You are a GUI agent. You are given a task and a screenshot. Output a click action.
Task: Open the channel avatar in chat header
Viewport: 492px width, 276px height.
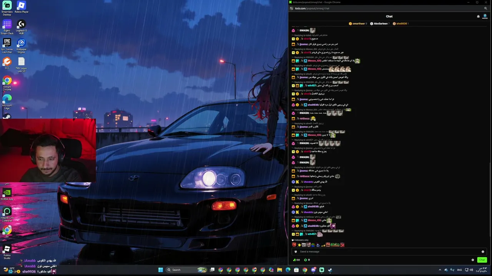pos(485,16)
